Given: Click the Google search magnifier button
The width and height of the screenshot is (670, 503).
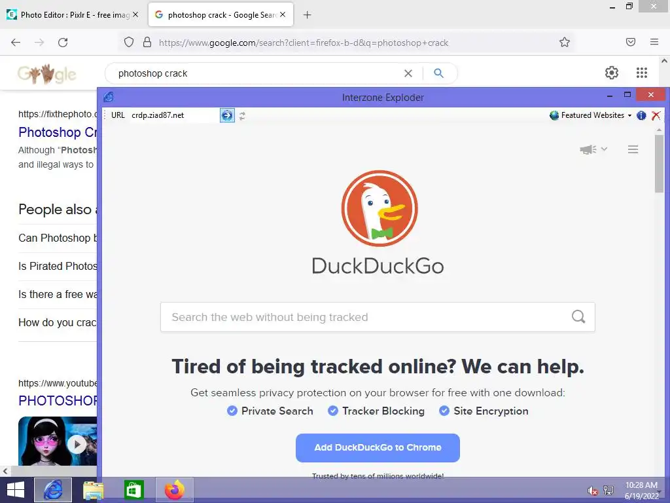Looking at the screenshot, I should pyautogui.click(x=438, y=73).
